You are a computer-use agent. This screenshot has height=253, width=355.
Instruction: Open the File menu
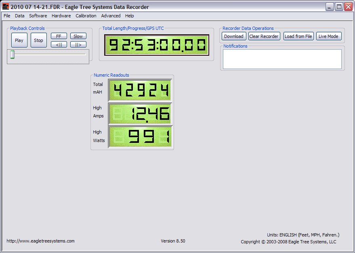click(7, 16)
